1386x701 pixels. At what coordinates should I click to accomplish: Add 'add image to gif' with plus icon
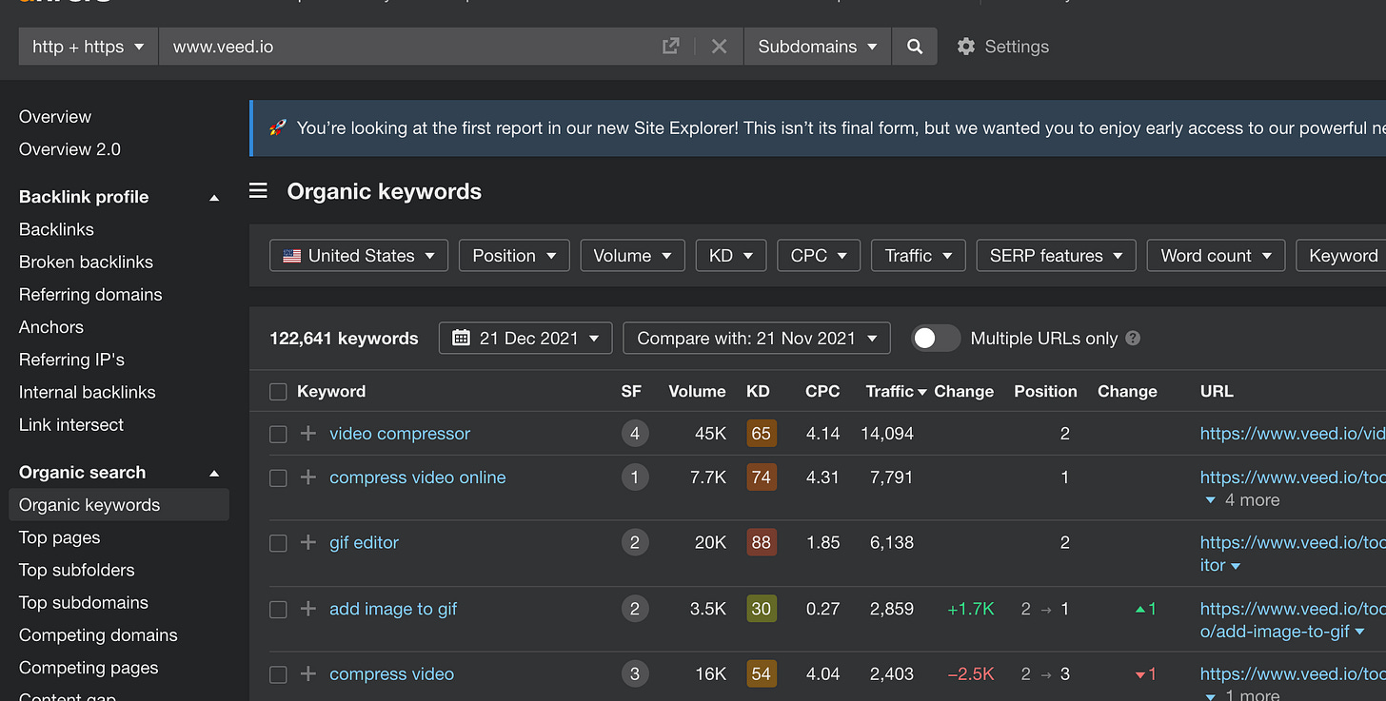307,609
